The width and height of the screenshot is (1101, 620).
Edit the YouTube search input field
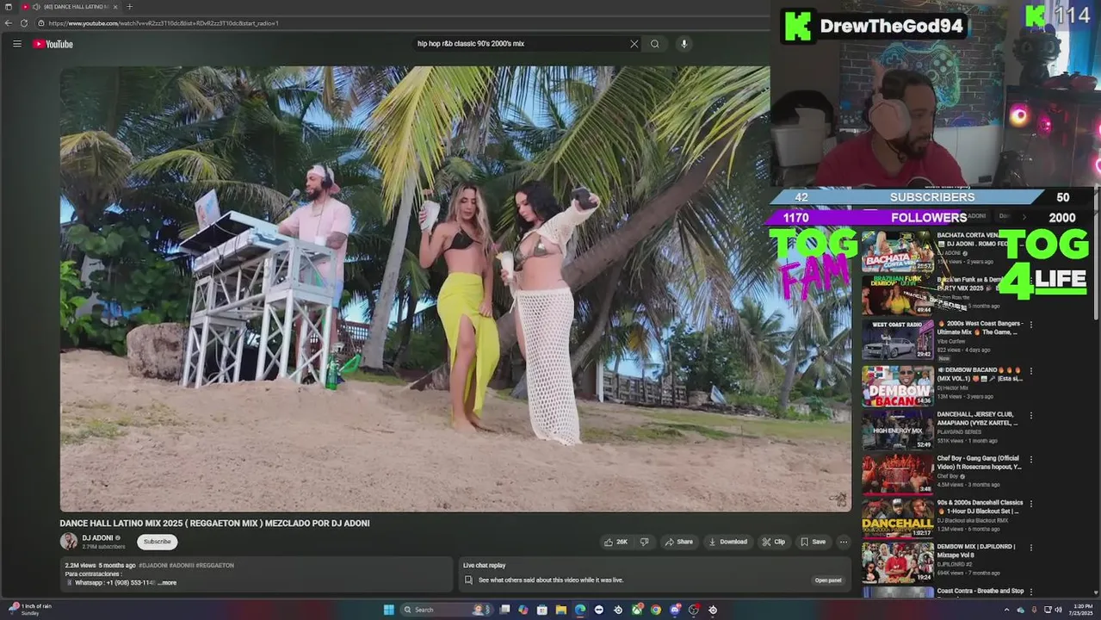click(x=521, y=44)
